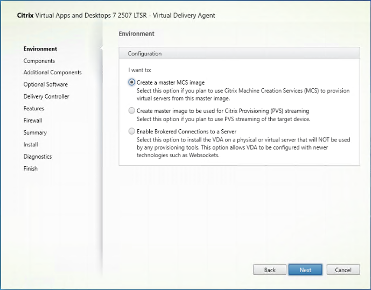Image resolution: width=371 pixels, height=290 pixels.
Task: Navigate to Additional Components
Action: tap(52, 72)
